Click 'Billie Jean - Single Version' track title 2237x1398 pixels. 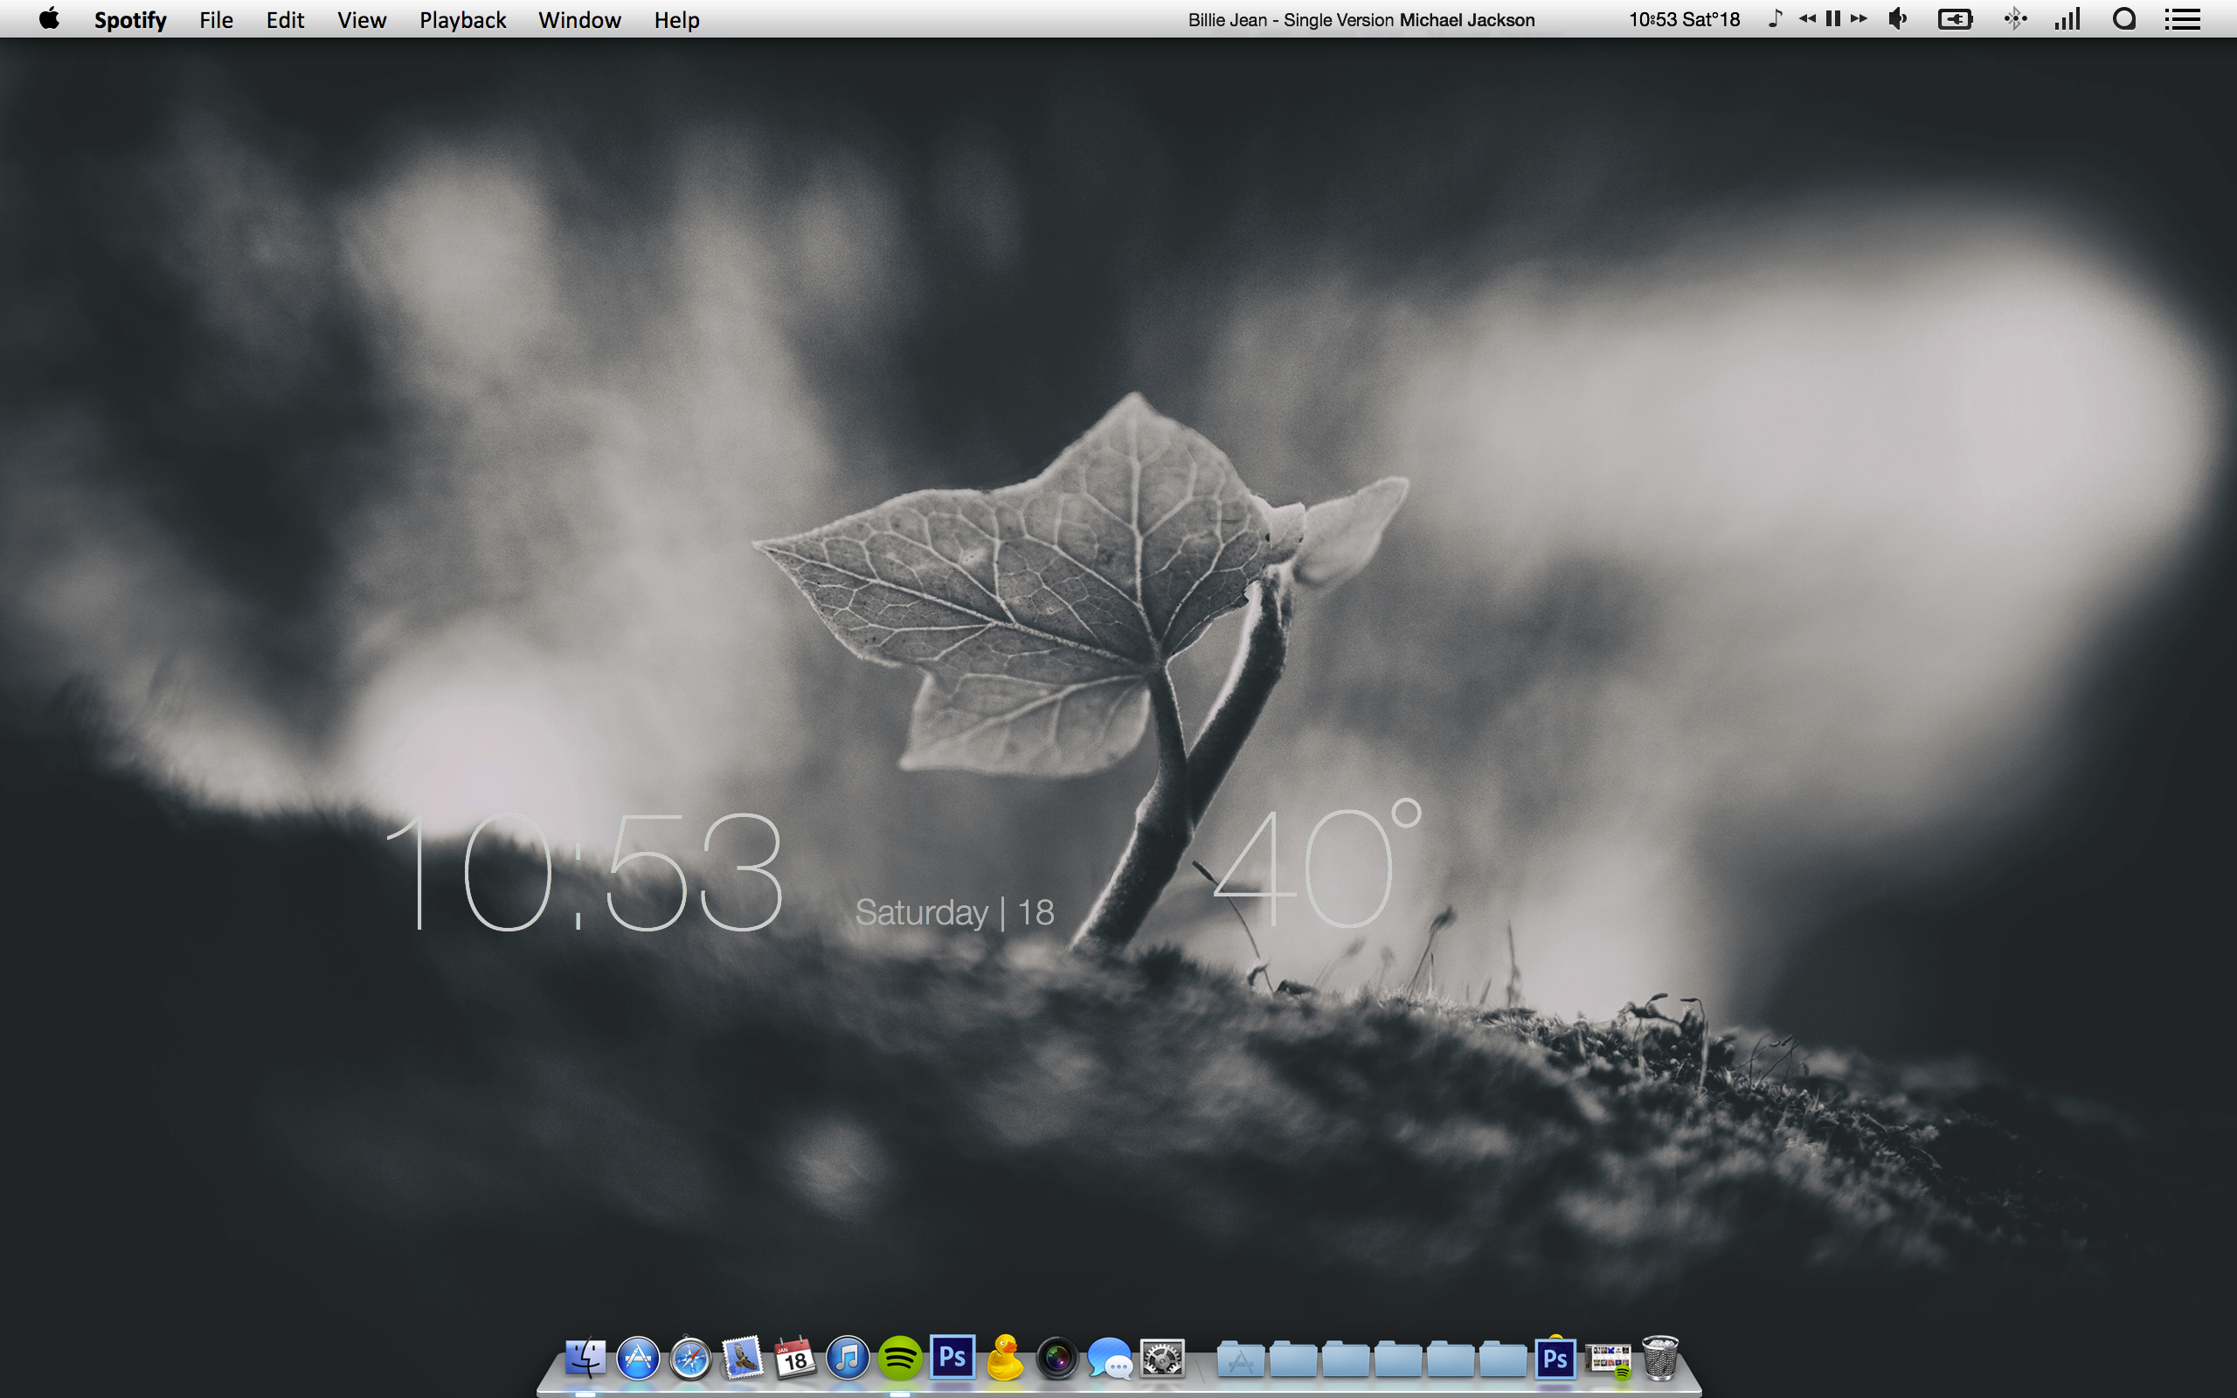[1291, 19]
